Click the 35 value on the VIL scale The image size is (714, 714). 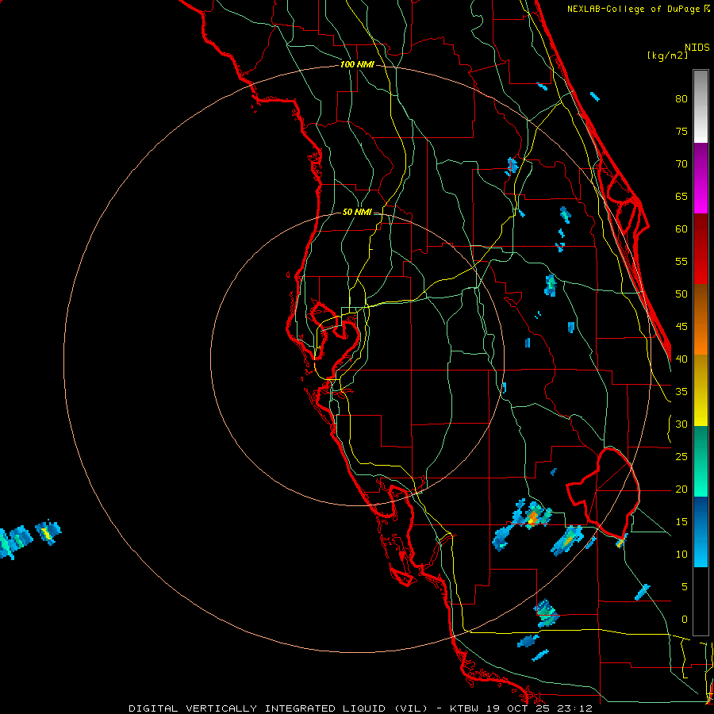pos(681,392)
